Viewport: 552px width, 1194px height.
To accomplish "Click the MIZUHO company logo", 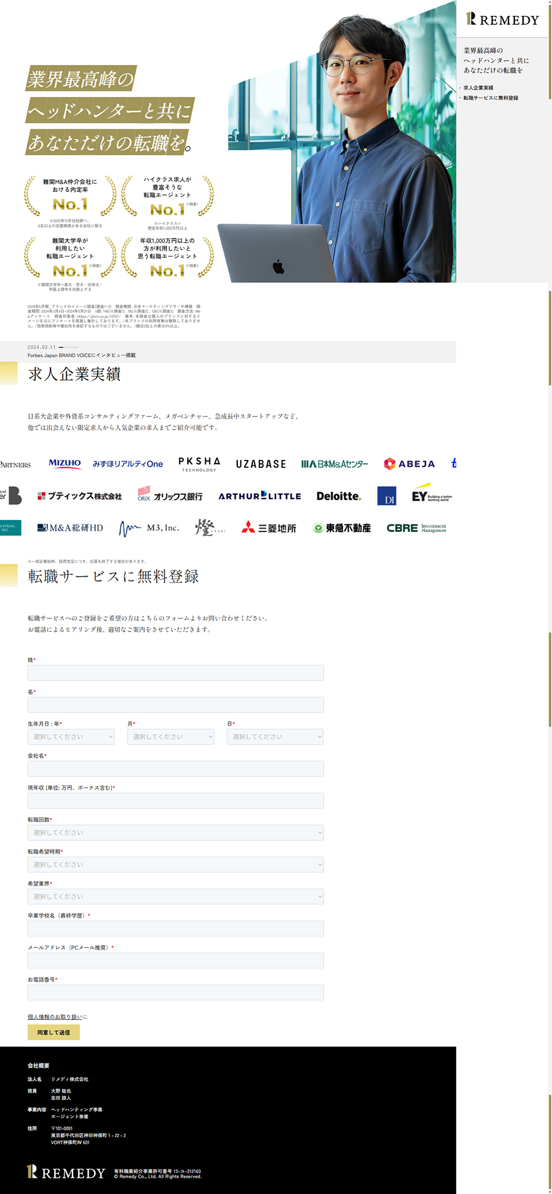I will tap(64, 464).
